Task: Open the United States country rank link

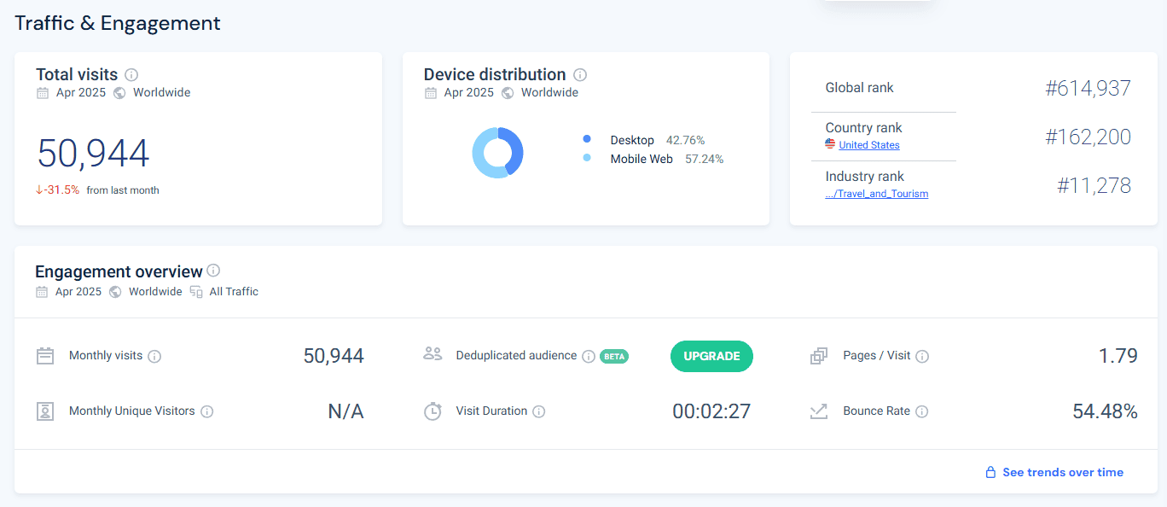Action: coord(868,145)
